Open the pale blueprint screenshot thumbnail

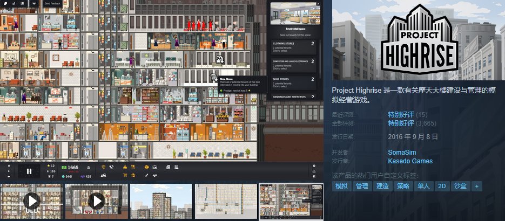(x=226, y=201)
